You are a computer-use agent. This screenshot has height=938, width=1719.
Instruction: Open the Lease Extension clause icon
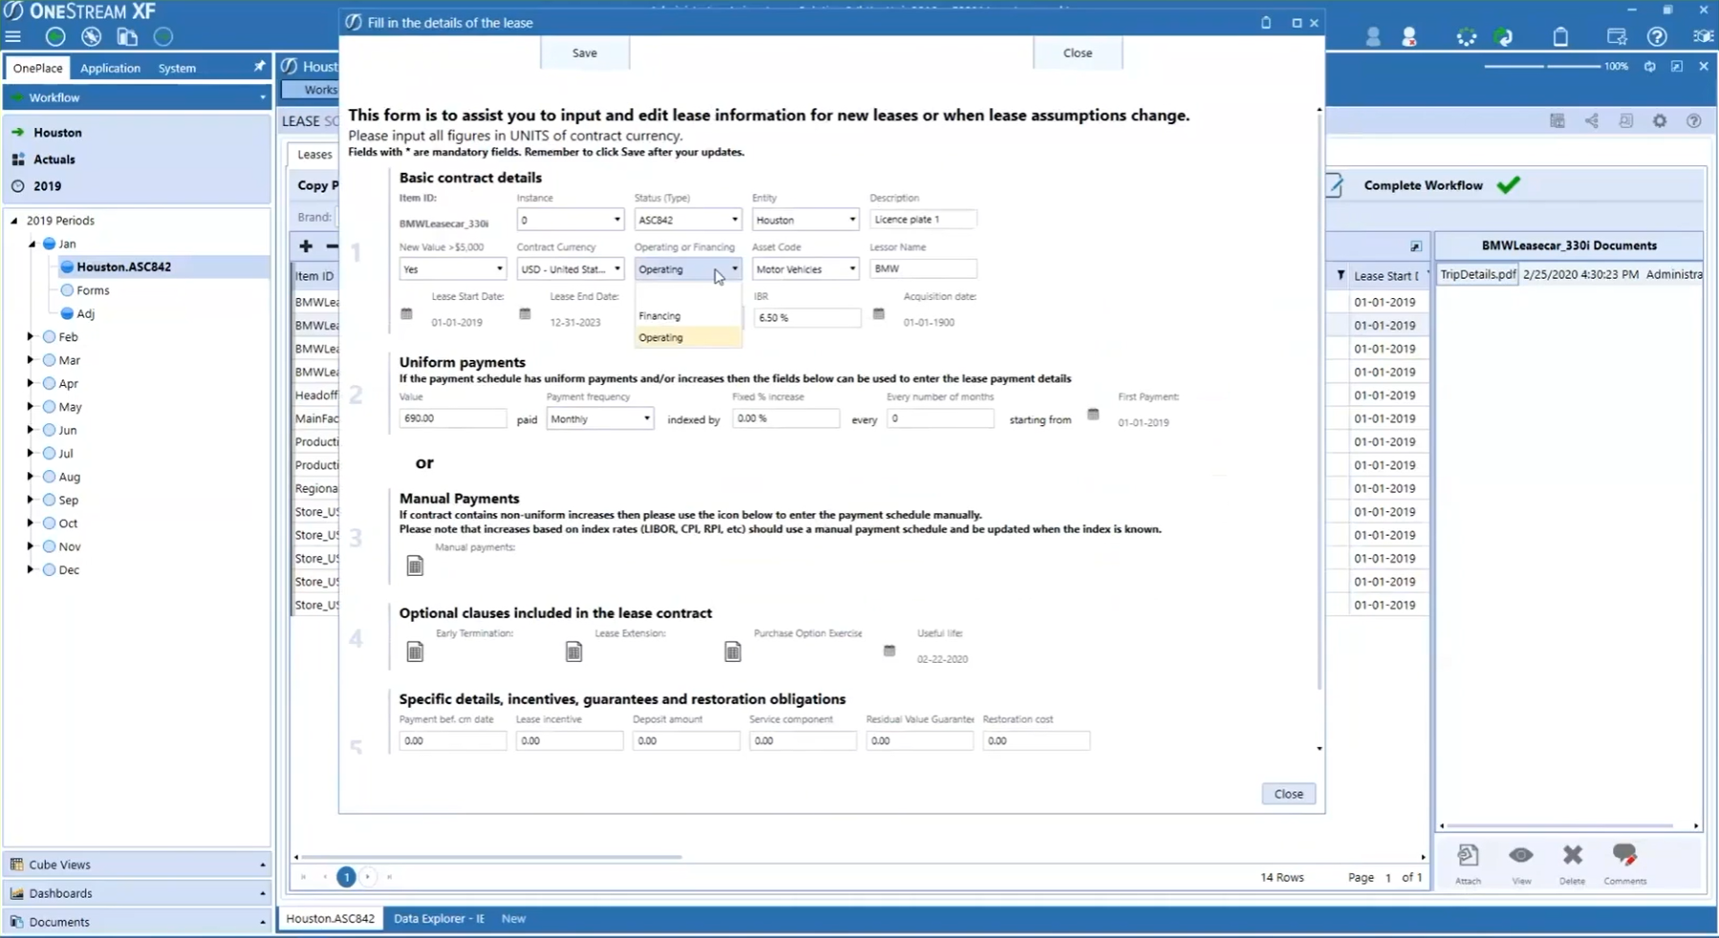pyautogui.click(x=574, y=651)
